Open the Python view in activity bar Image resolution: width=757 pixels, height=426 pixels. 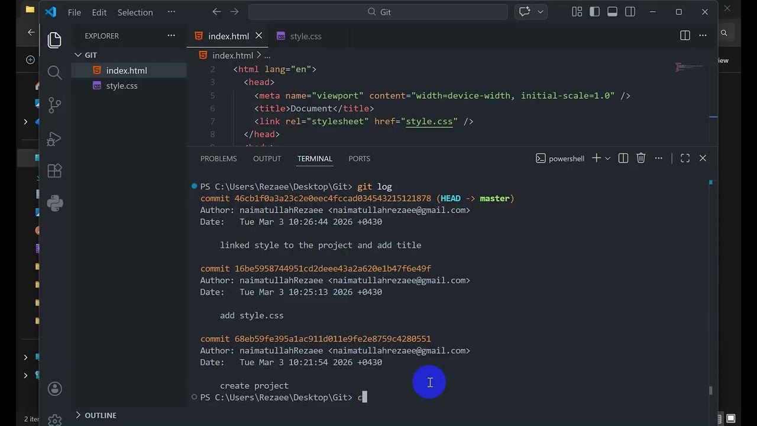click(54, 204)
